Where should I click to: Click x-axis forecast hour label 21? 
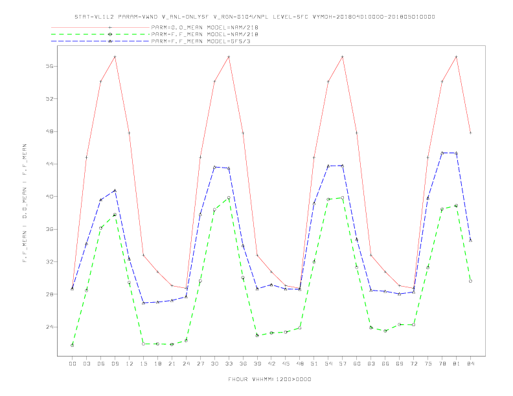point(172,364)
